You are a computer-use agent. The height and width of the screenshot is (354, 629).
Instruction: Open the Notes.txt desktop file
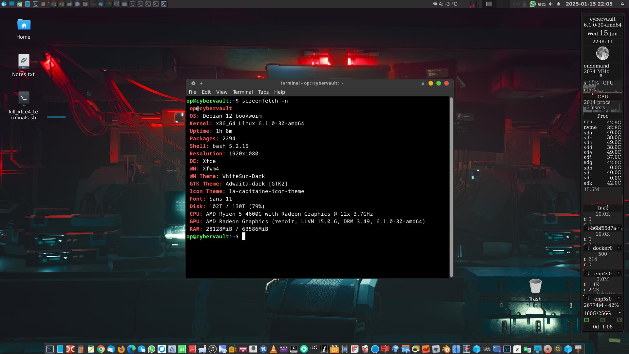coord(24,62)
